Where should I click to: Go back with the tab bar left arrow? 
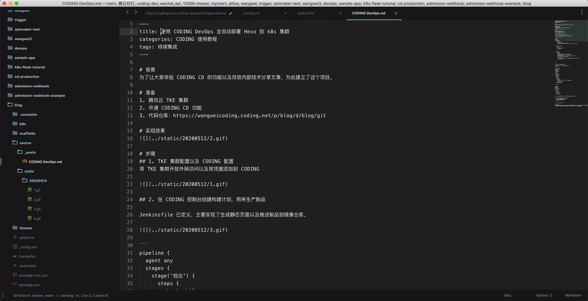click(127, 12)
